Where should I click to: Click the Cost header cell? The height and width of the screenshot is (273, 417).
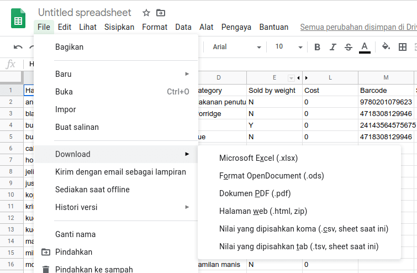point(330,91)
